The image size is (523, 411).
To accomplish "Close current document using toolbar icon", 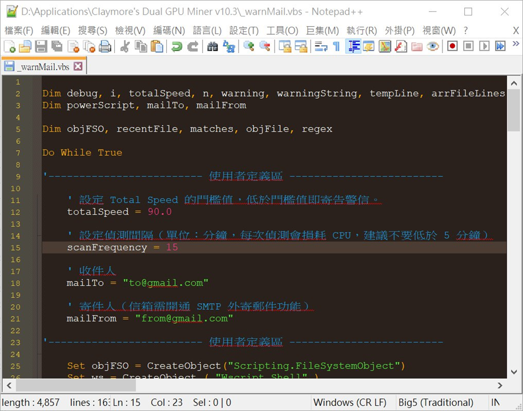I will point(73,46).
